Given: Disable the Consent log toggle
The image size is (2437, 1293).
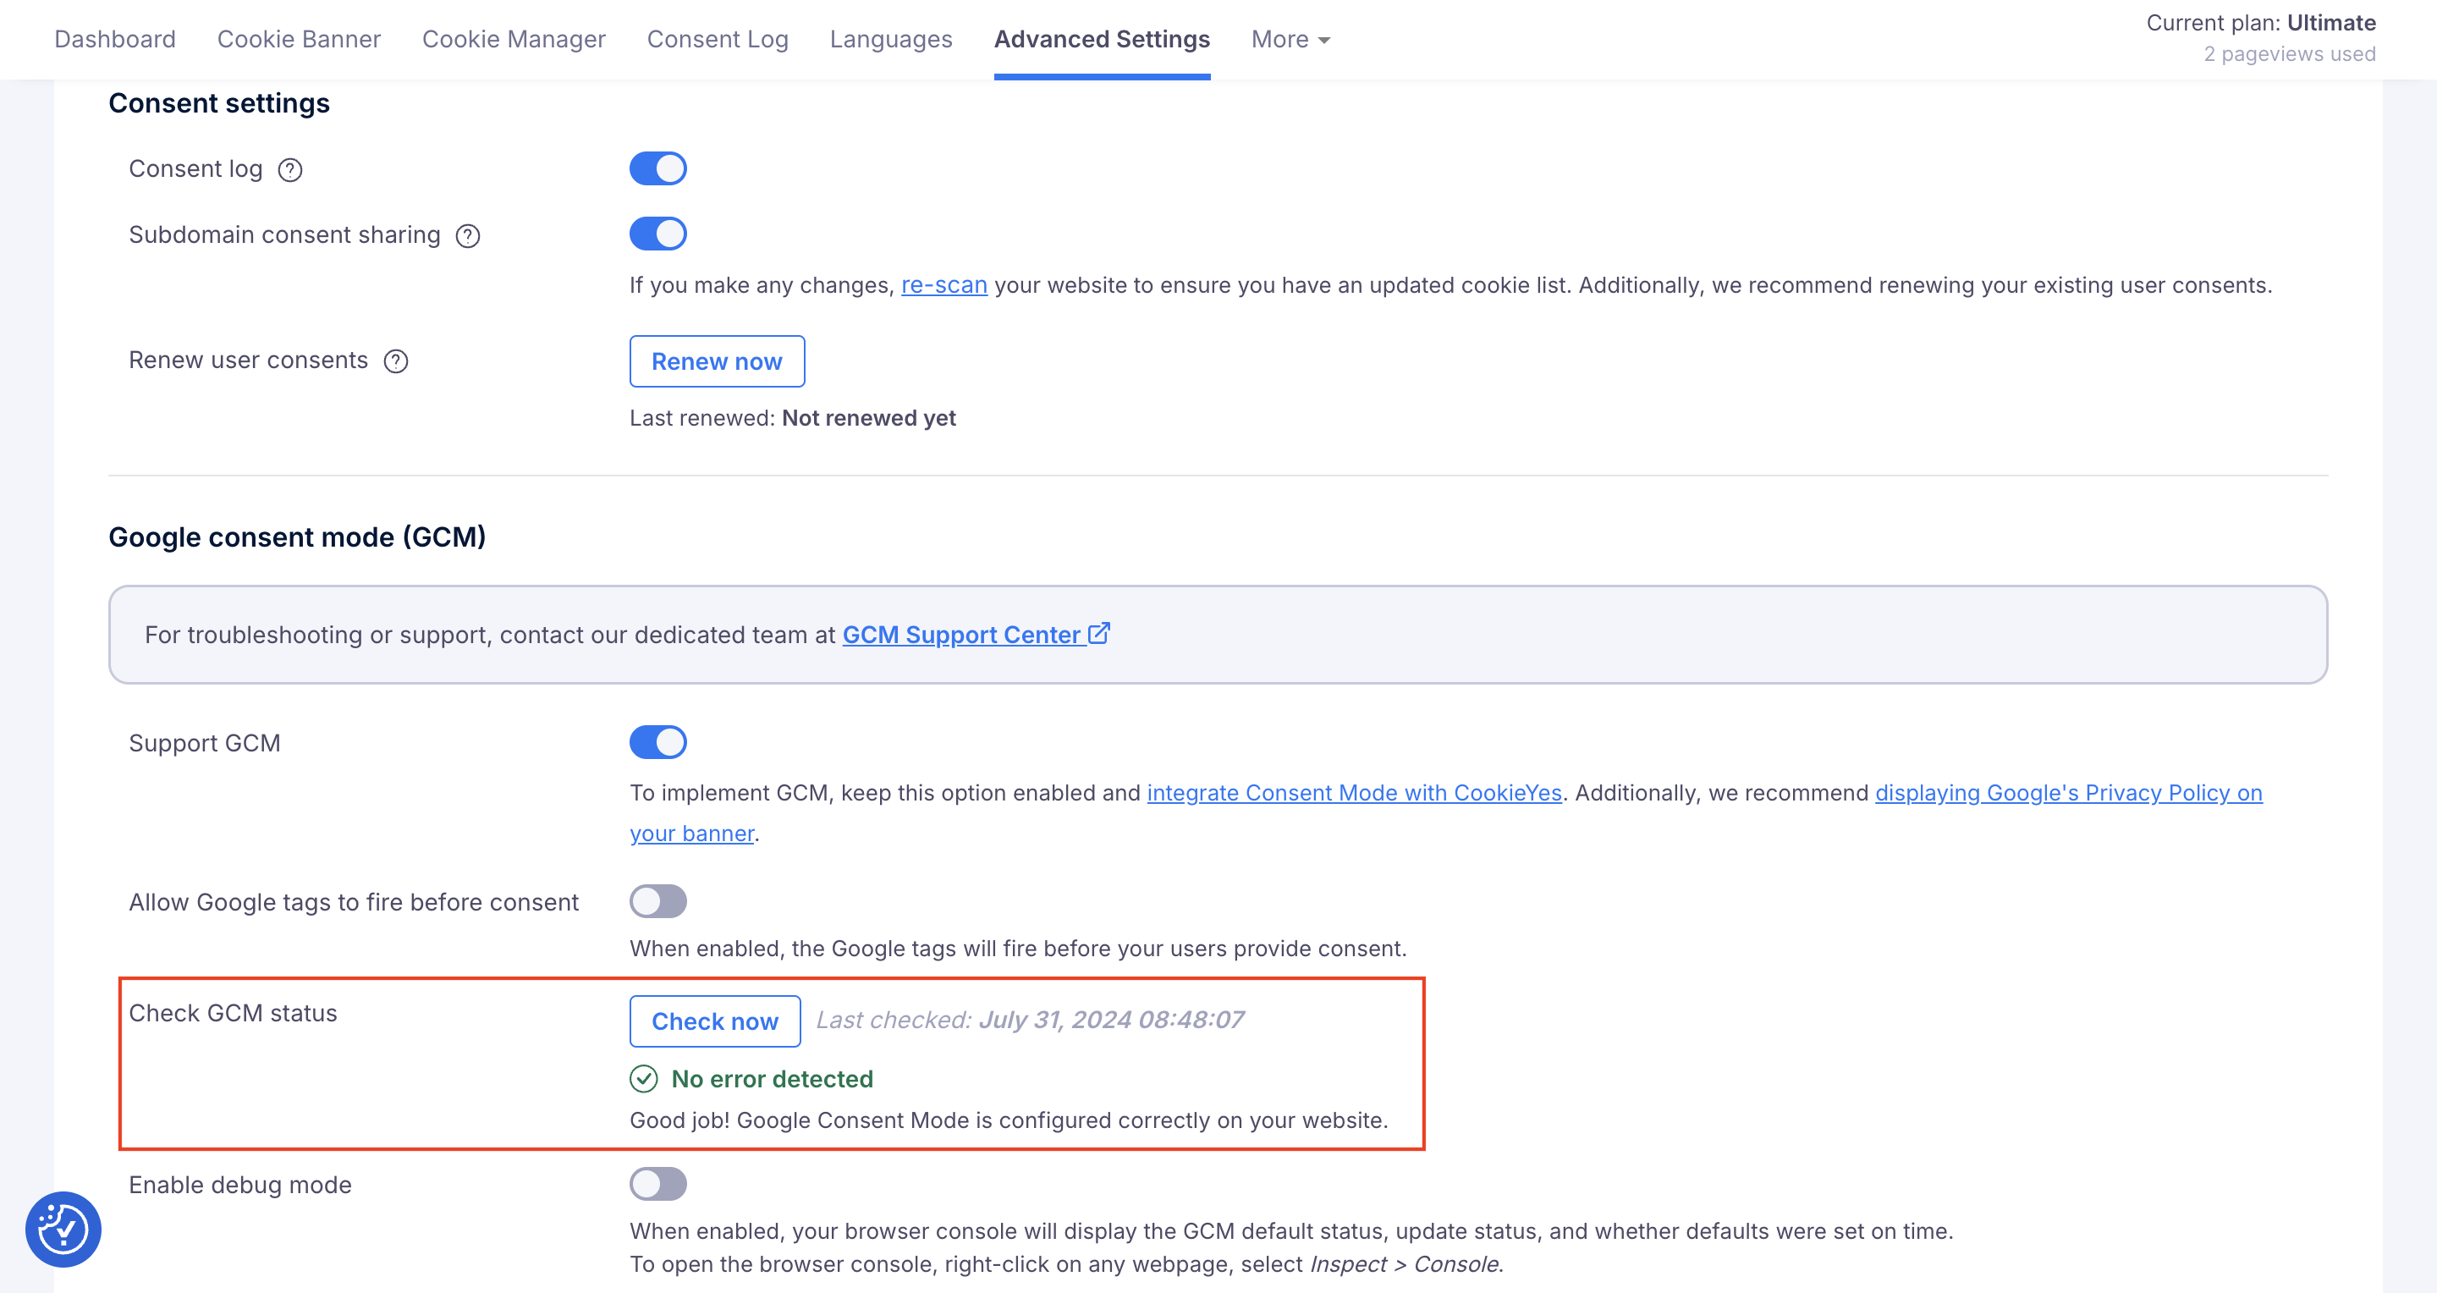Looking at the screenshot, I should click(x=657, y=169).
